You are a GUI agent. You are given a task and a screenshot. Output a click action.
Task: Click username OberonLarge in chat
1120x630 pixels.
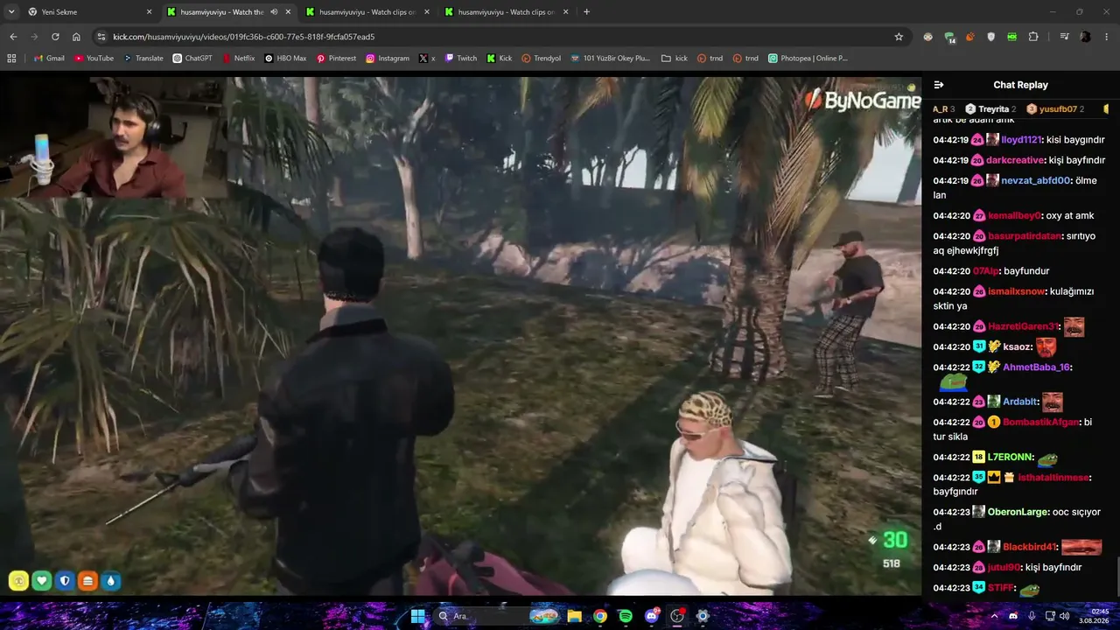click(1018, 512)
